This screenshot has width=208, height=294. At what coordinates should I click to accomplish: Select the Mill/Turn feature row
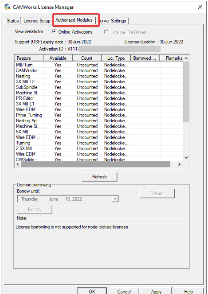(x=98, y=65)
